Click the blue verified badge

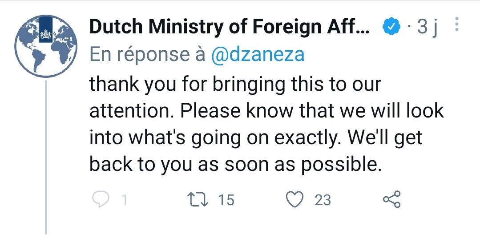[390, 28]
